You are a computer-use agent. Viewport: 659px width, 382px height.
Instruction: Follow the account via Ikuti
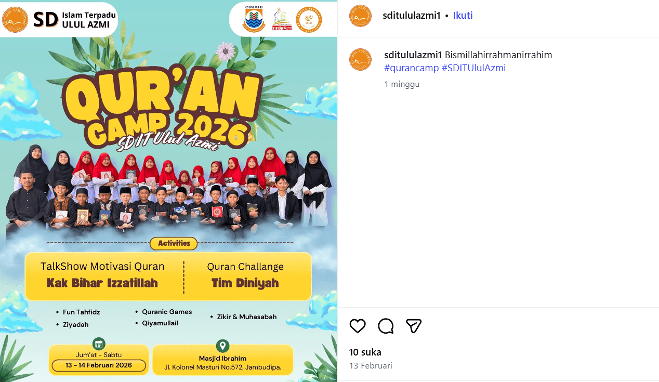pos(463,15)
